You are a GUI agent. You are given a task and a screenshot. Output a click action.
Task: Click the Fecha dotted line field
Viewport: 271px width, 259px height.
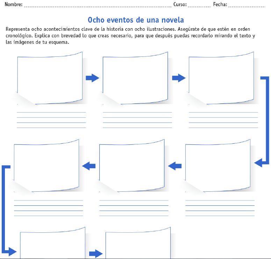tap(246, 5)
